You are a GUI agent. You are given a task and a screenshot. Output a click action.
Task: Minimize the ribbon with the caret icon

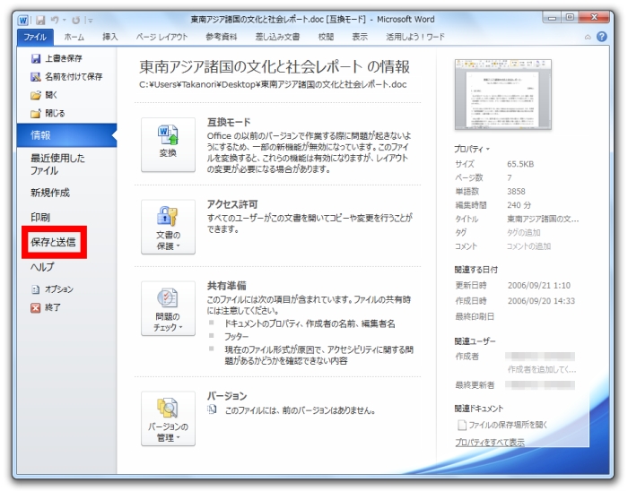588,38
